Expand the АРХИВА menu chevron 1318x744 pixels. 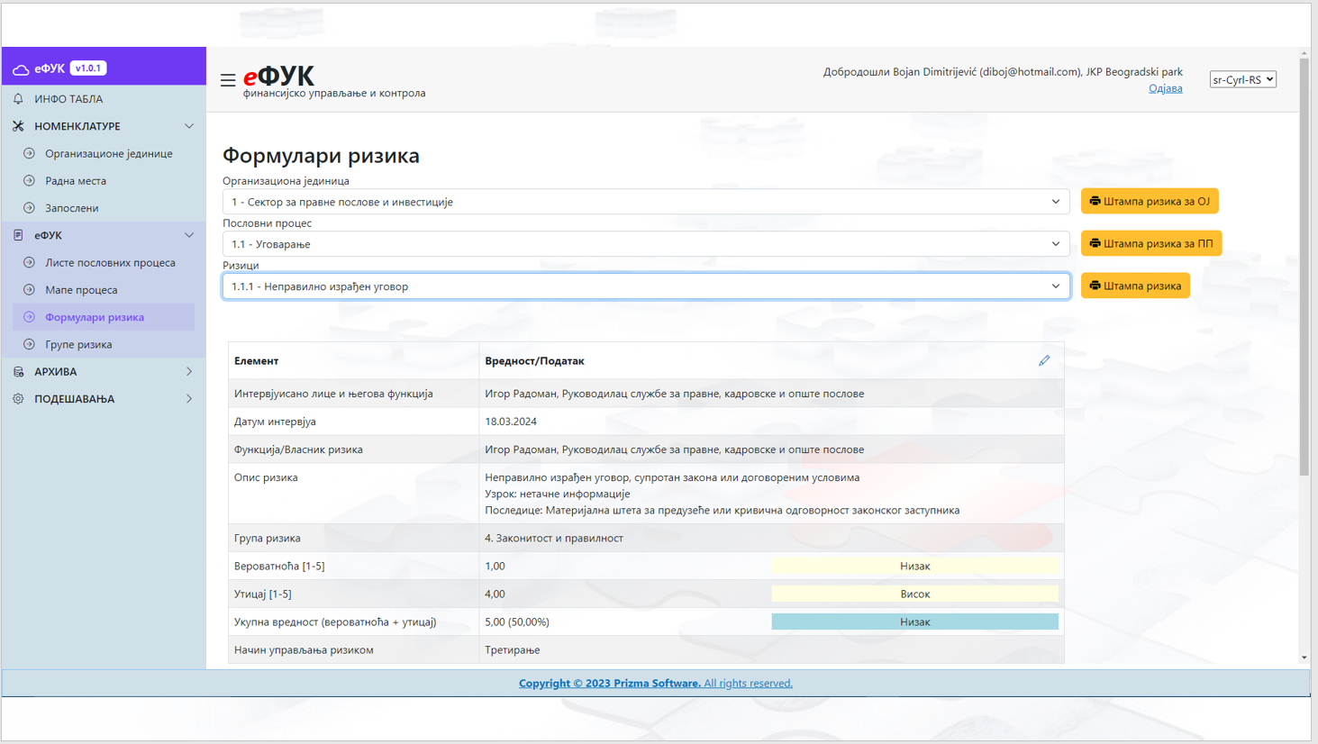189,372
